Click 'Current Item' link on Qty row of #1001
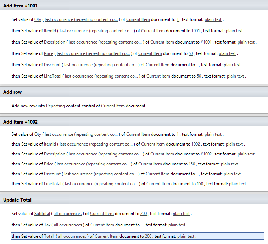 point(138,19)
